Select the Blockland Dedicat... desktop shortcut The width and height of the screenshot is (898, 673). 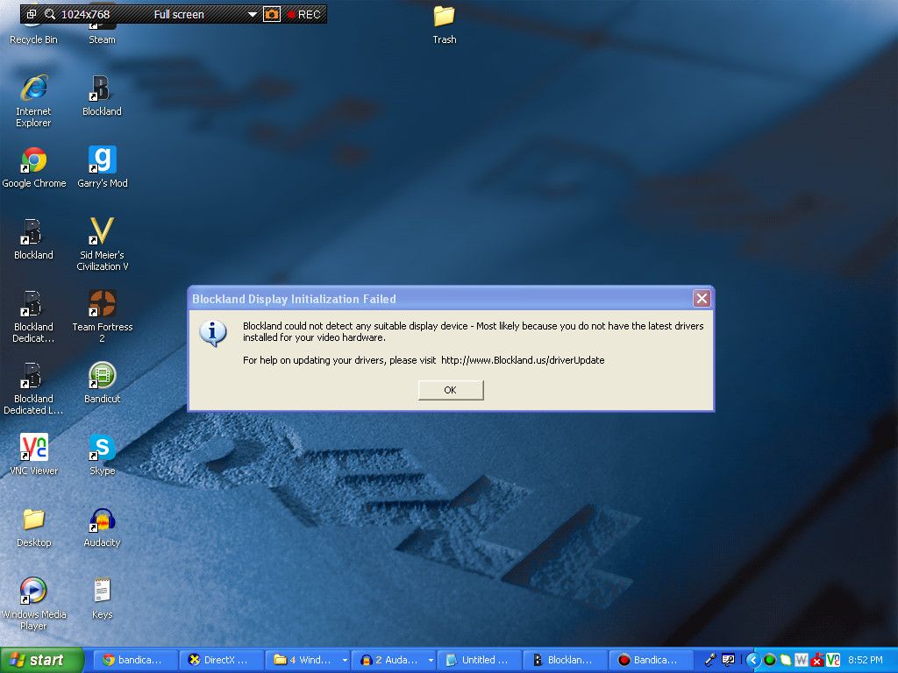(33, 316)
